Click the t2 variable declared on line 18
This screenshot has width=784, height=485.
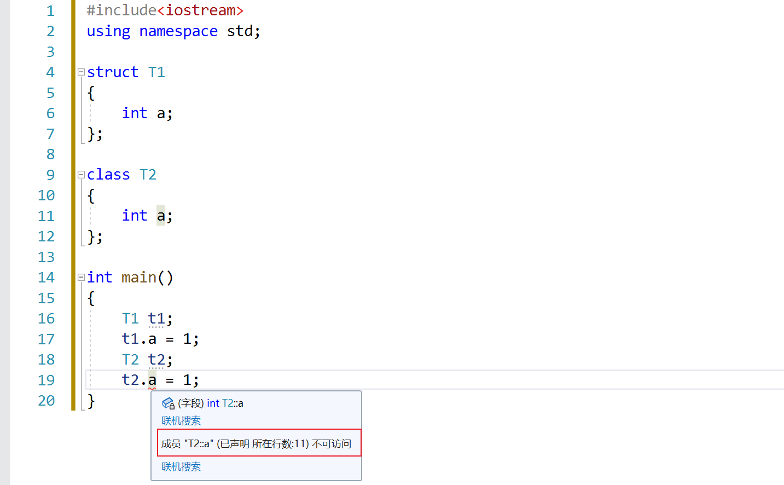156,360
